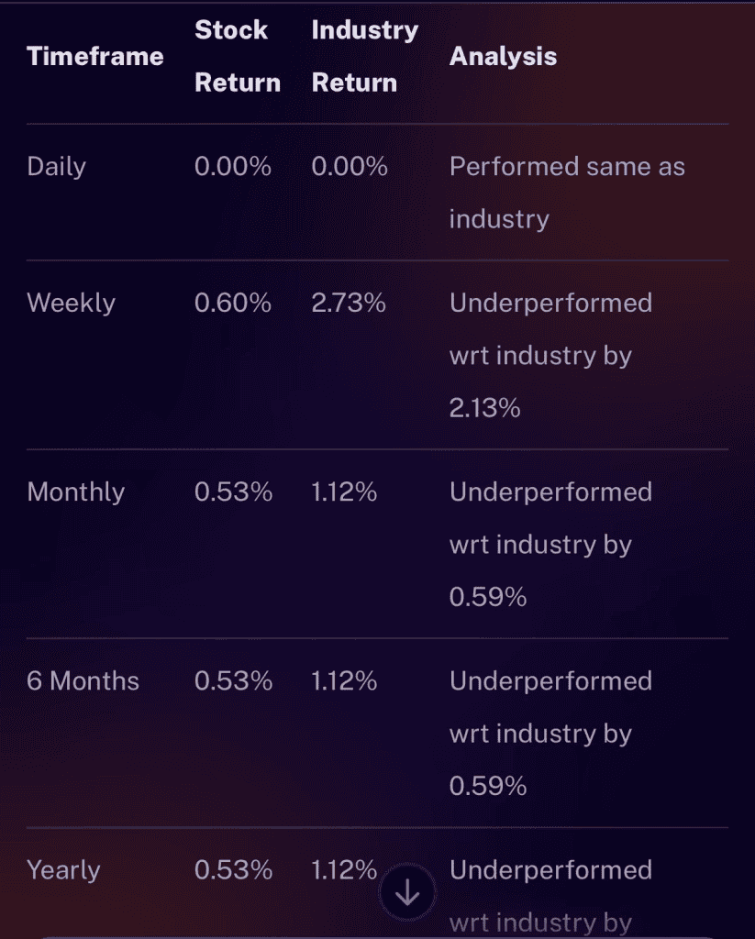
Task: Select Monthly industry return 1.12% value
Action: (345, 492)
